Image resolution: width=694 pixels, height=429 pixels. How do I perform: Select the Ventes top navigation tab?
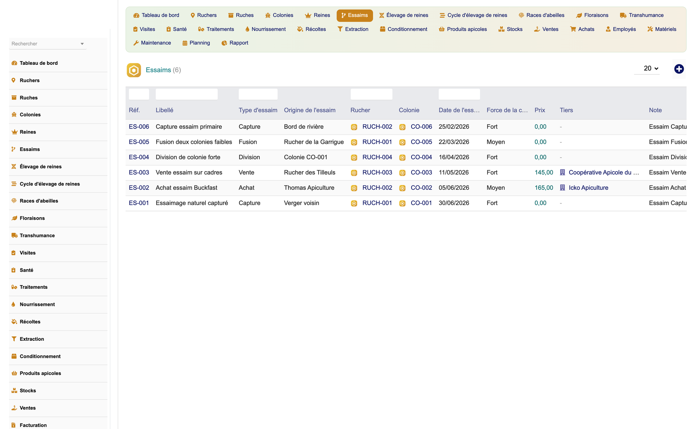click(546, 29)
